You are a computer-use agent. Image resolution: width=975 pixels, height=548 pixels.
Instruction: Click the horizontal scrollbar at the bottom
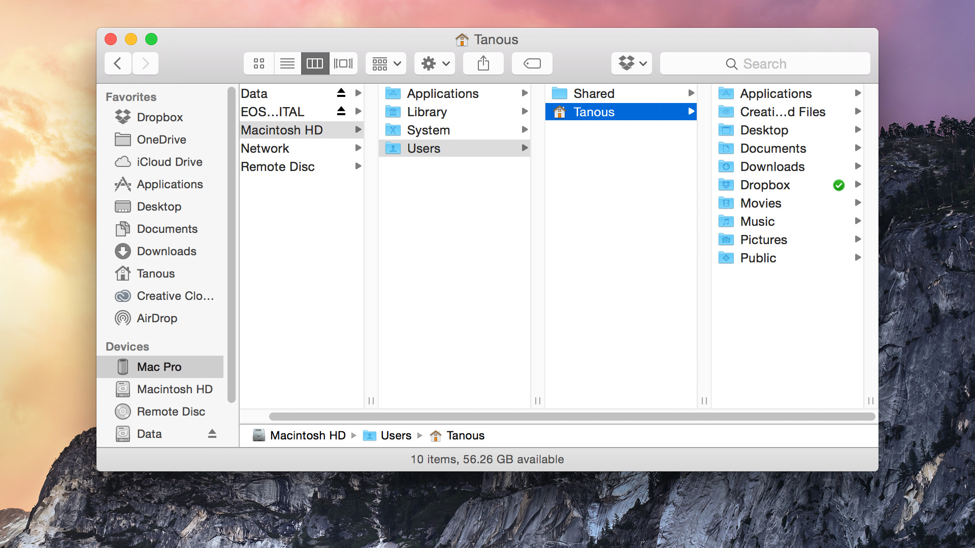559,417
